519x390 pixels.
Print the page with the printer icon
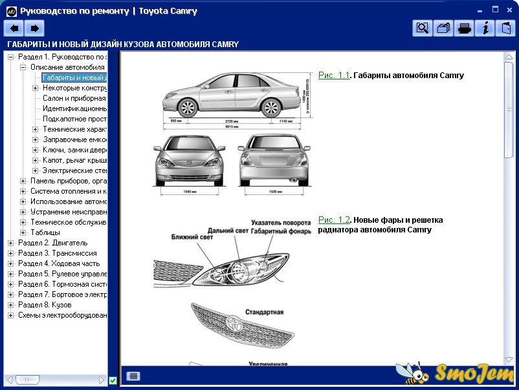tap(464, 28)
